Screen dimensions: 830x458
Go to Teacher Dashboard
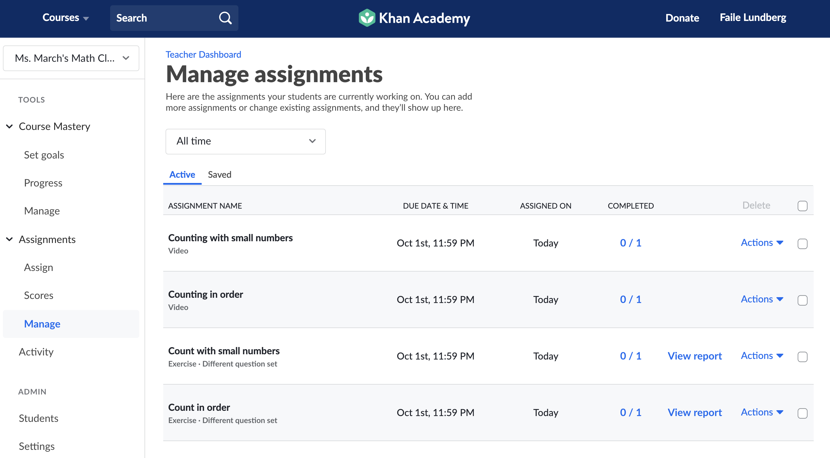click(x=203, y=54)
